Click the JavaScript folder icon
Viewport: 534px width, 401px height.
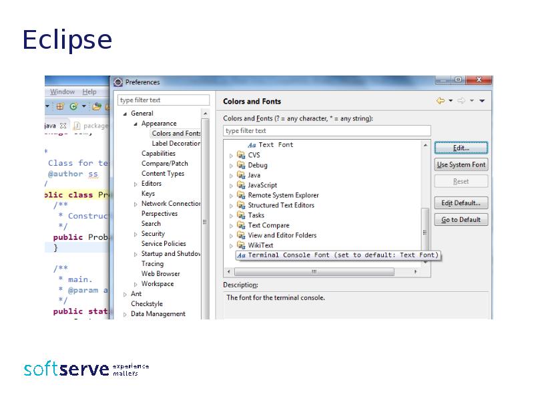click(x=241, y=185)
